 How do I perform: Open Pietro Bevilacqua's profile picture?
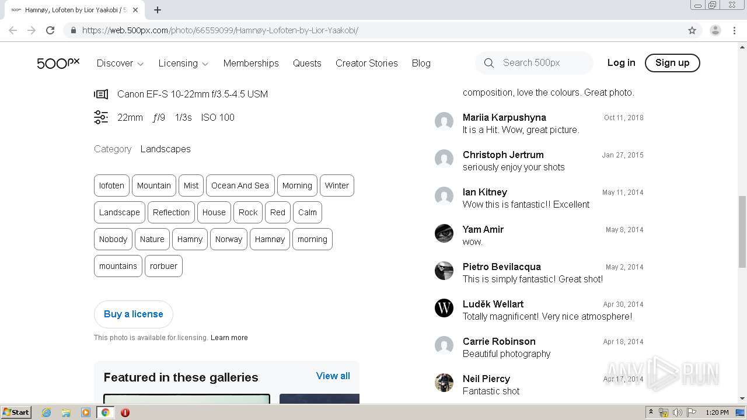coord(444,271)
